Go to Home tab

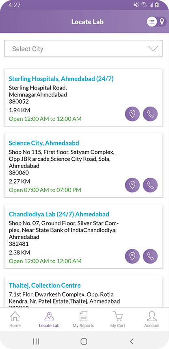pos(15,319)
